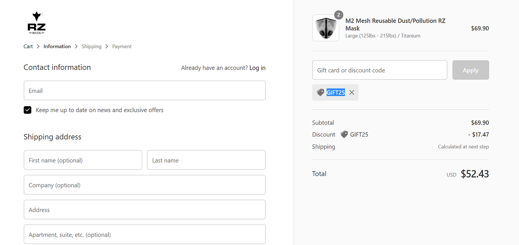
Task: Click the discount tag icon in summary
Action: [344, 134]
